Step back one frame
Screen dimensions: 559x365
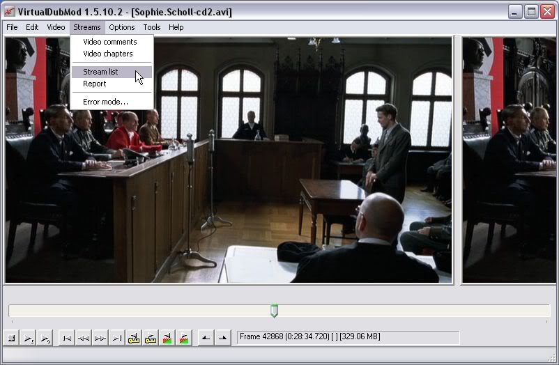pos(84,338)
